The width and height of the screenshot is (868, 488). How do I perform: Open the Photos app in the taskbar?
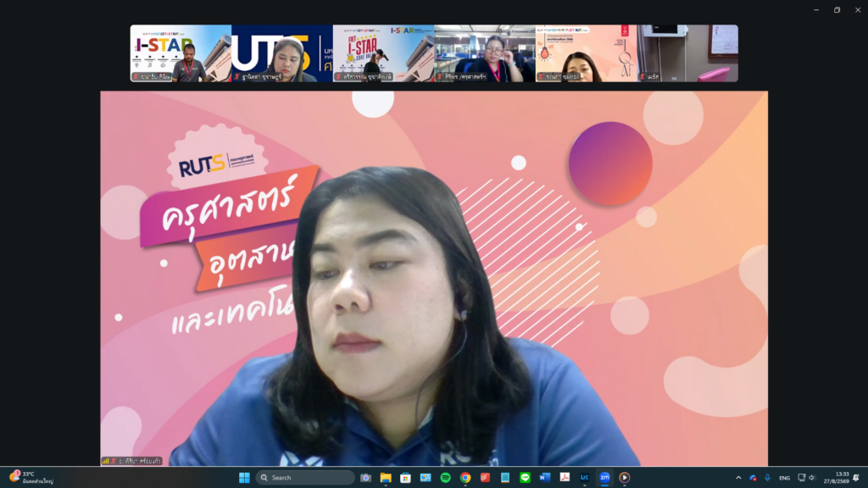pyautogui.click(x=426, y=478)
